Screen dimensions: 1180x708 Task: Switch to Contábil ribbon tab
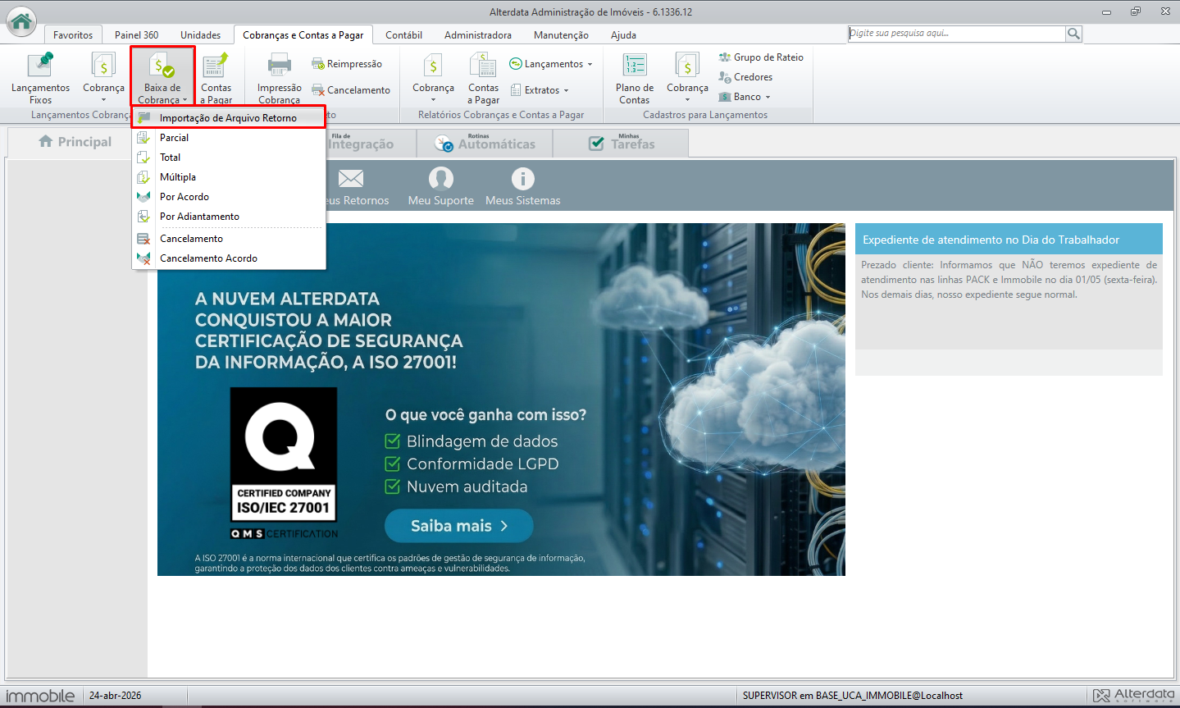[x=404, y=35]
